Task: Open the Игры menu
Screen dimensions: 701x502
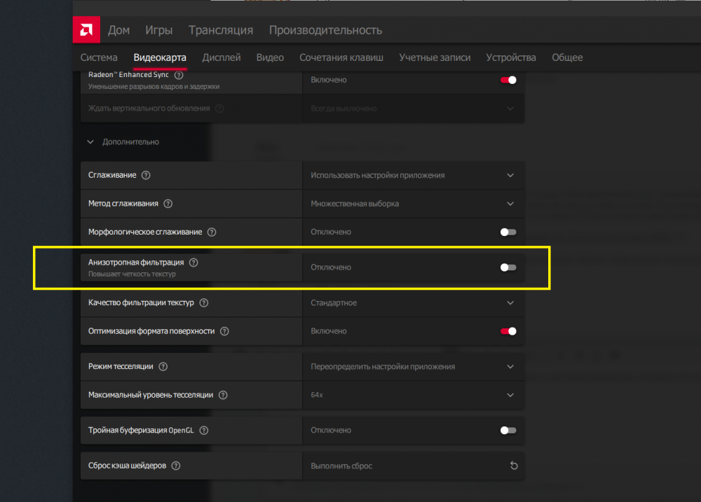Action: coord(159,30)
